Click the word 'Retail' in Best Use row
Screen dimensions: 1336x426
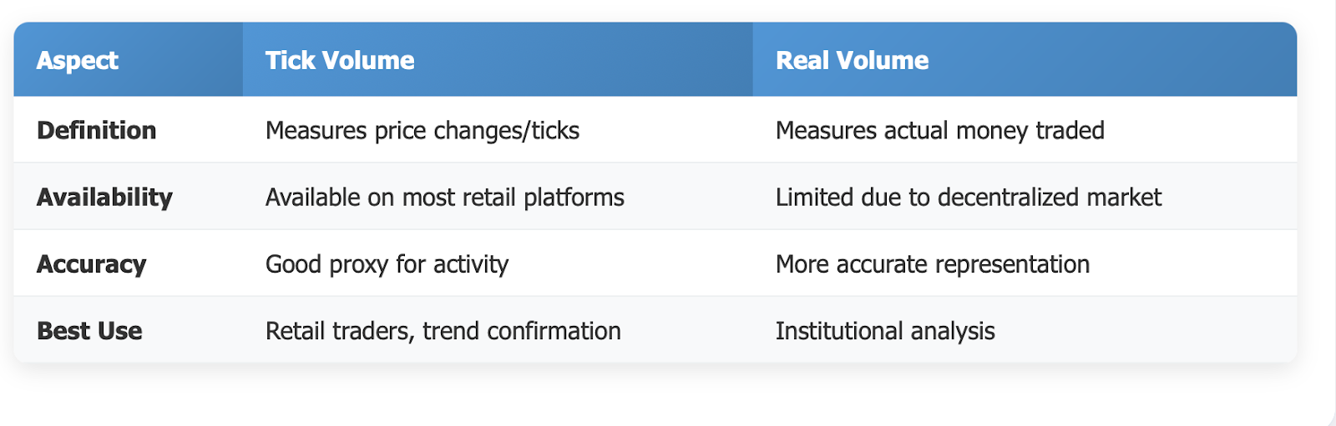tap(296, 331)
